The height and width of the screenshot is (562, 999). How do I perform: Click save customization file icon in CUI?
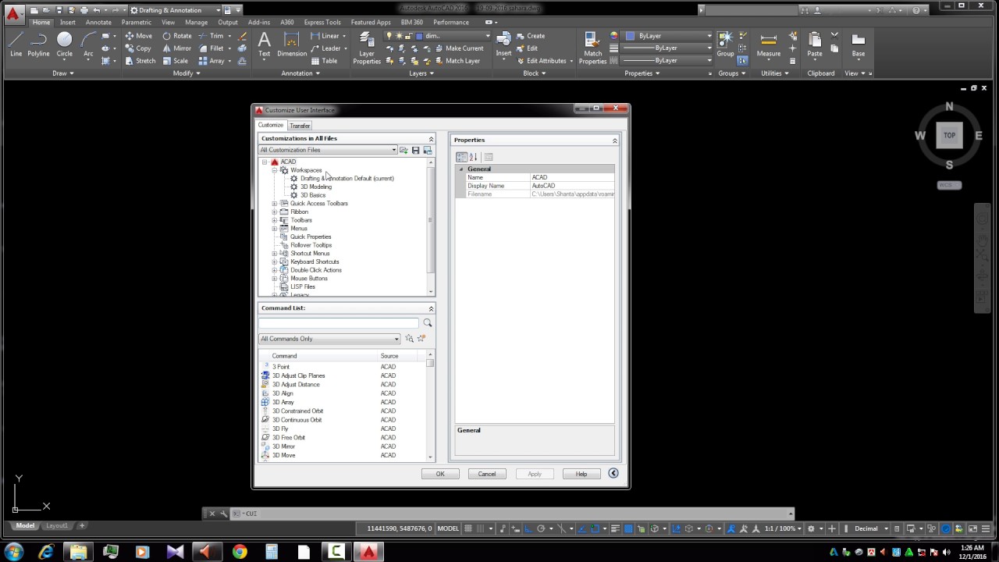click(x=415, y=150)
